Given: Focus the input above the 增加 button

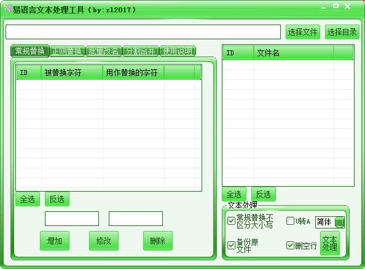Looking at the screenshot, I should click(x=72, y=219).
